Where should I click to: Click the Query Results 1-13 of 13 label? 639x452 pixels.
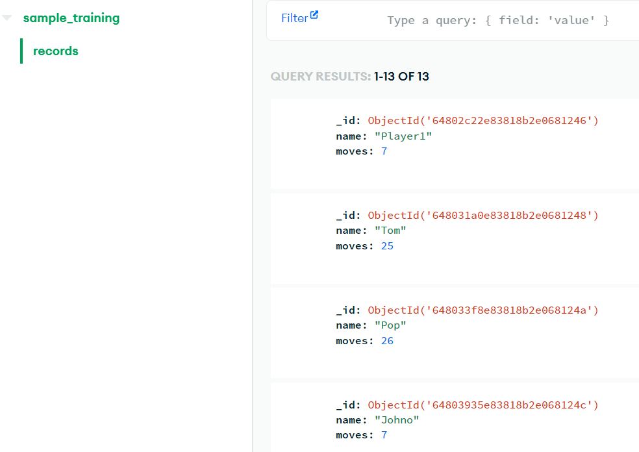point(349,77)
